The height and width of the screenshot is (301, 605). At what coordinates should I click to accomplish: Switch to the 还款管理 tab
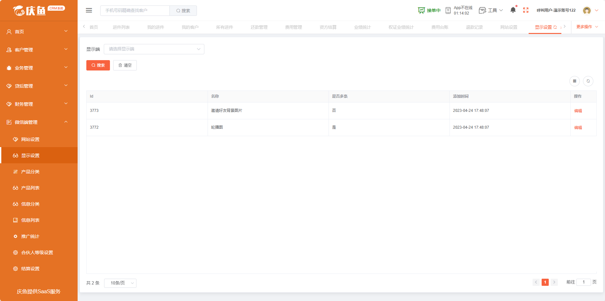(x=259, y=27)
